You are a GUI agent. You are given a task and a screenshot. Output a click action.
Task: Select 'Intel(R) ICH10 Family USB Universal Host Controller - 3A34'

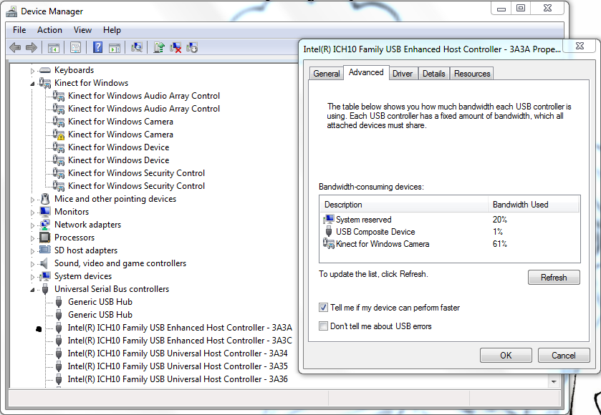[178, 353]
